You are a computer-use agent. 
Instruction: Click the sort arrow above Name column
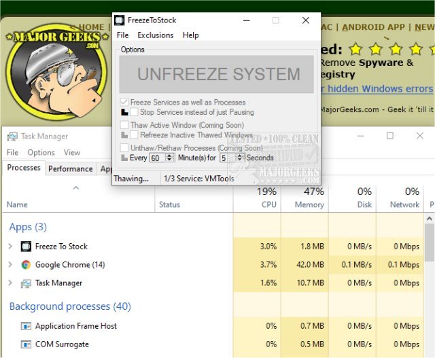pyautogui.click(x=75, y=188)
